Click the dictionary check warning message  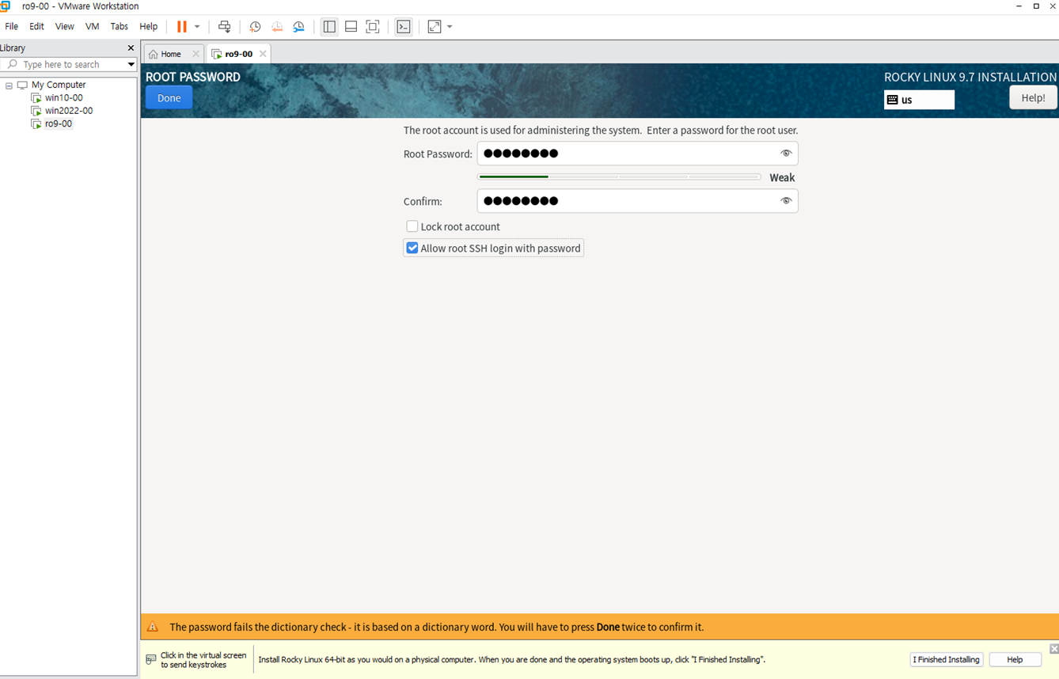click(436, 627)
